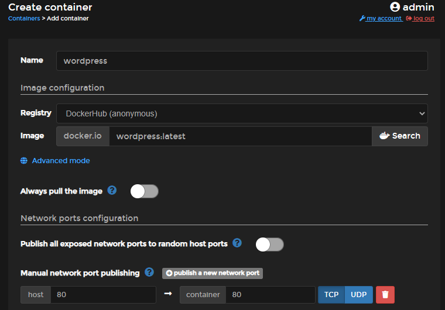The image size is (445, 310).
Task: Click the host label of port mapping
Action: tap(36, 295)
